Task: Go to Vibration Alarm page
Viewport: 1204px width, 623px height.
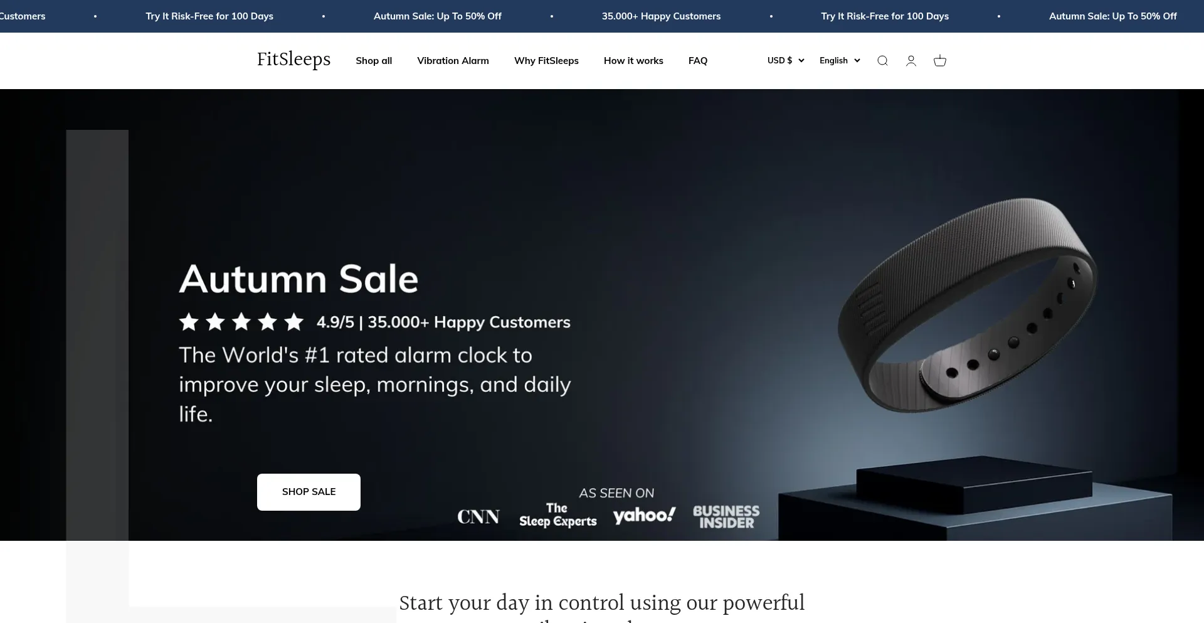Action: (453, 61)
